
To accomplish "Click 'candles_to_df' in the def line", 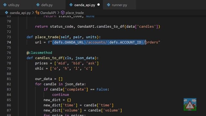I will [49, 58].
